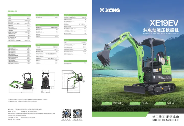Select the value 2455 in the working range table
184x126 pixels.
point(28,53)
